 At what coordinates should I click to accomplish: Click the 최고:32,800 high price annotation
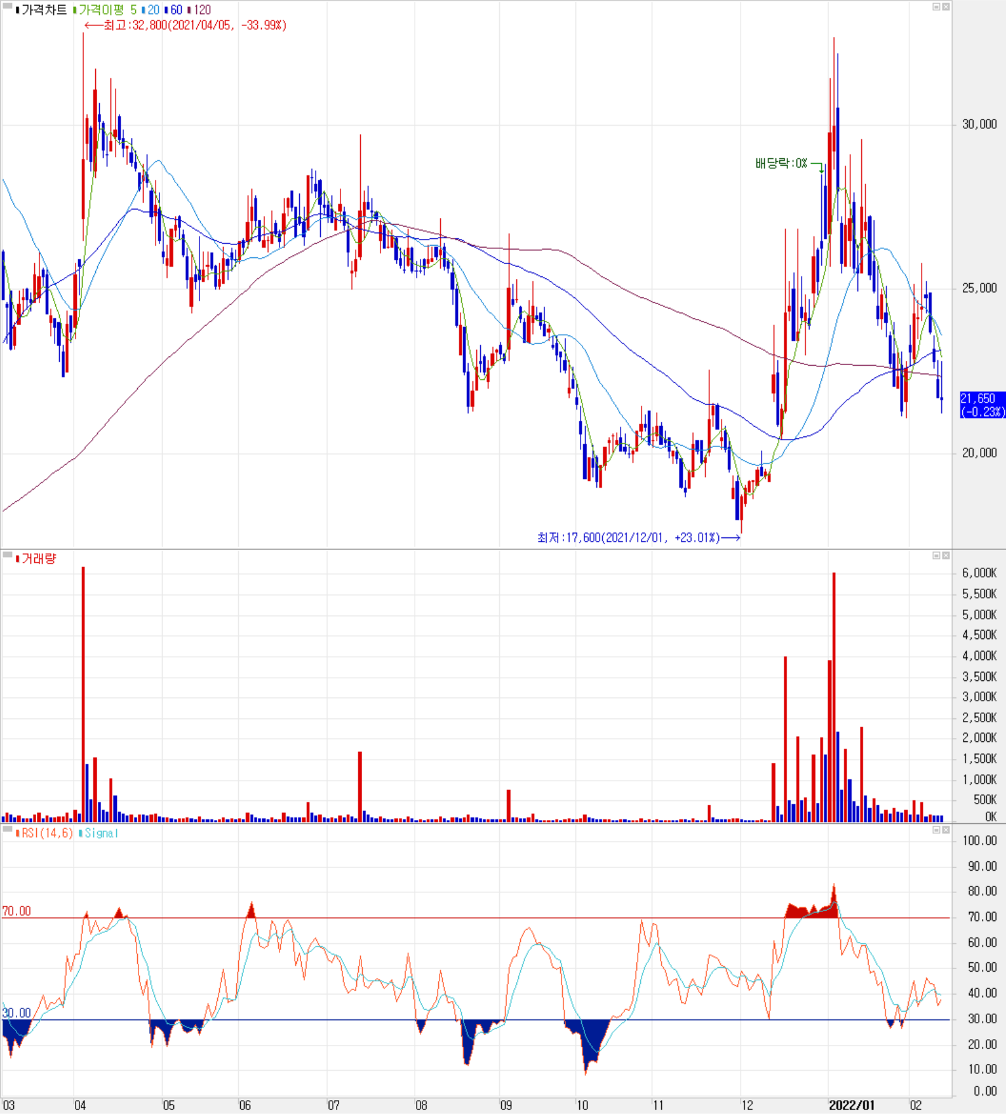185,25
